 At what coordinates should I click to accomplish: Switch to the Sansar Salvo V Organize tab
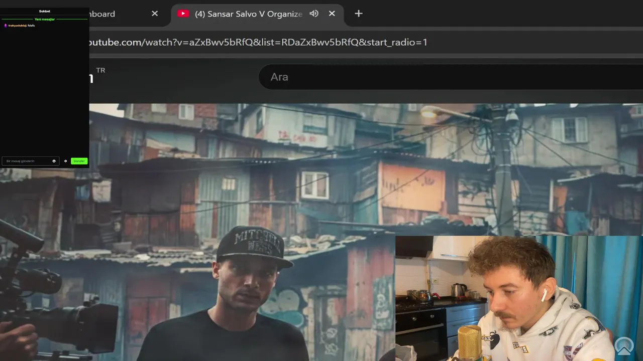(x=257, y=14)
